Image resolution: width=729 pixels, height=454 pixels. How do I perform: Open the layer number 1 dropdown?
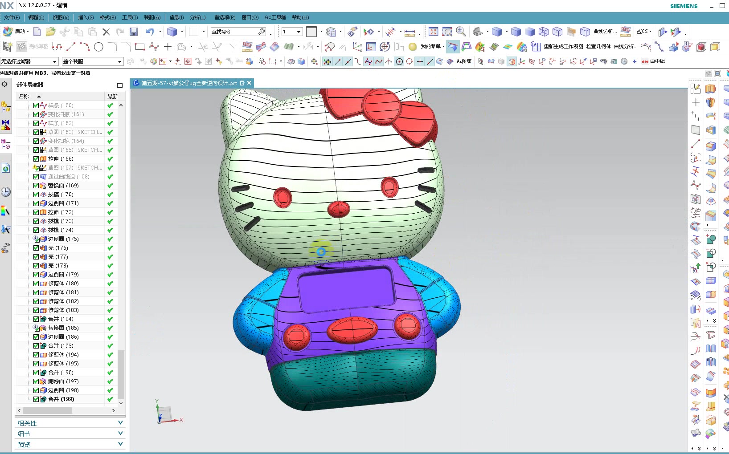pos(292,32)
